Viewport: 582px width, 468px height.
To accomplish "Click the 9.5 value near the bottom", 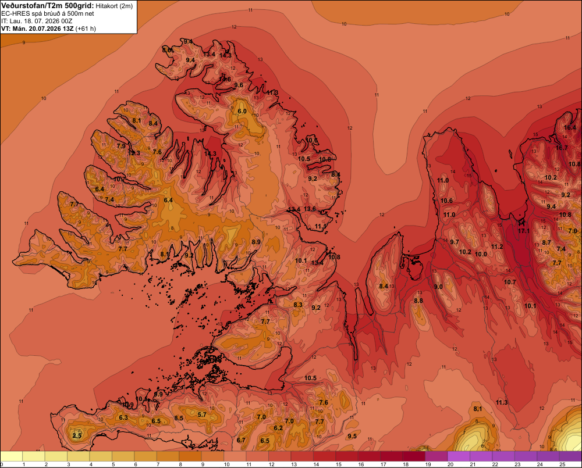I will pyautogui.click(x=352, y=436).
